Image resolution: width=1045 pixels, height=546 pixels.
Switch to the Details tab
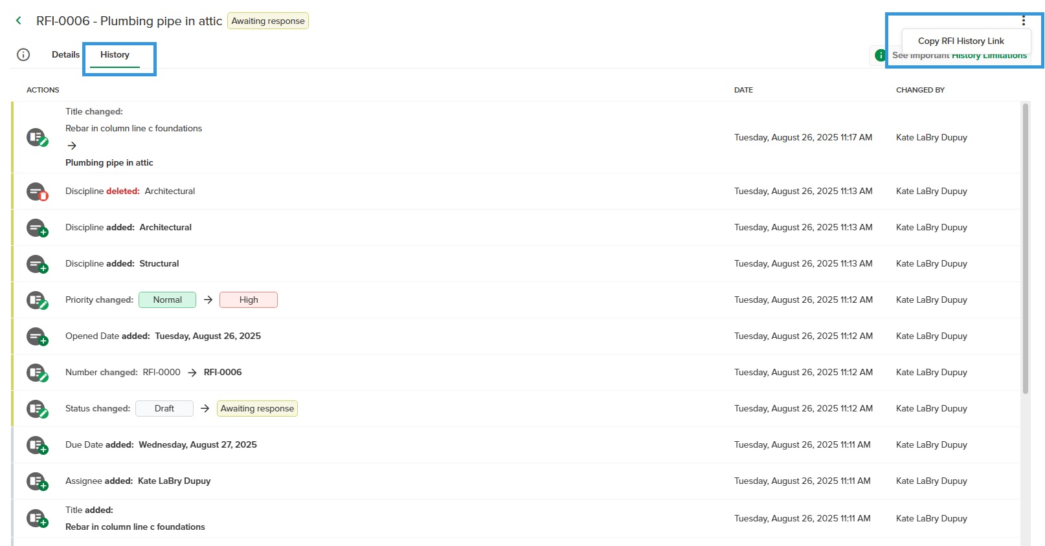click(x=65, y=55)
